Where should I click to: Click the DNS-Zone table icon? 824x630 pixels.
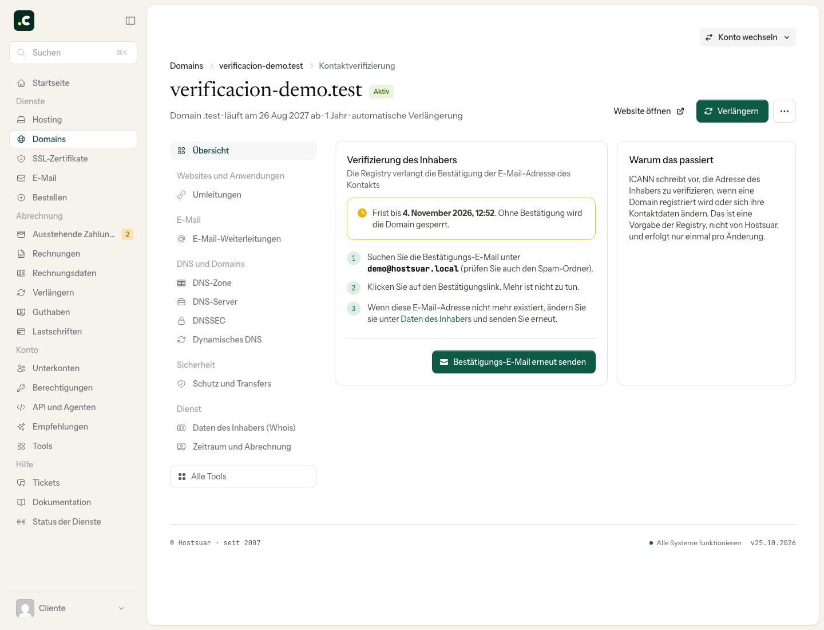point(181,283)
